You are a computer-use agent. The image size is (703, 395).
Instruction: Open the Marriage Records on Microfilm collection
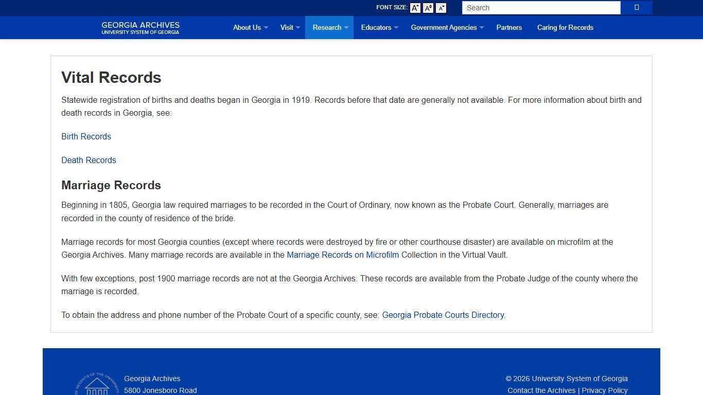click(343, 255)
